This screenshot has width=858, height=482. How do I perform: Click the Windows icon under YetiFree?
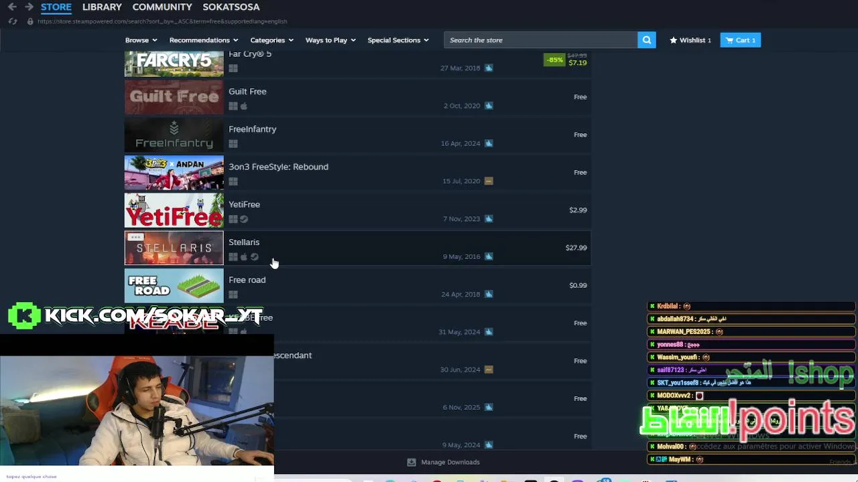[x=233, y=219]
